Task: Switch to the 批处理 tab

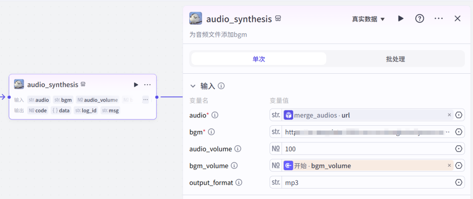Action: tap(395, 59)
